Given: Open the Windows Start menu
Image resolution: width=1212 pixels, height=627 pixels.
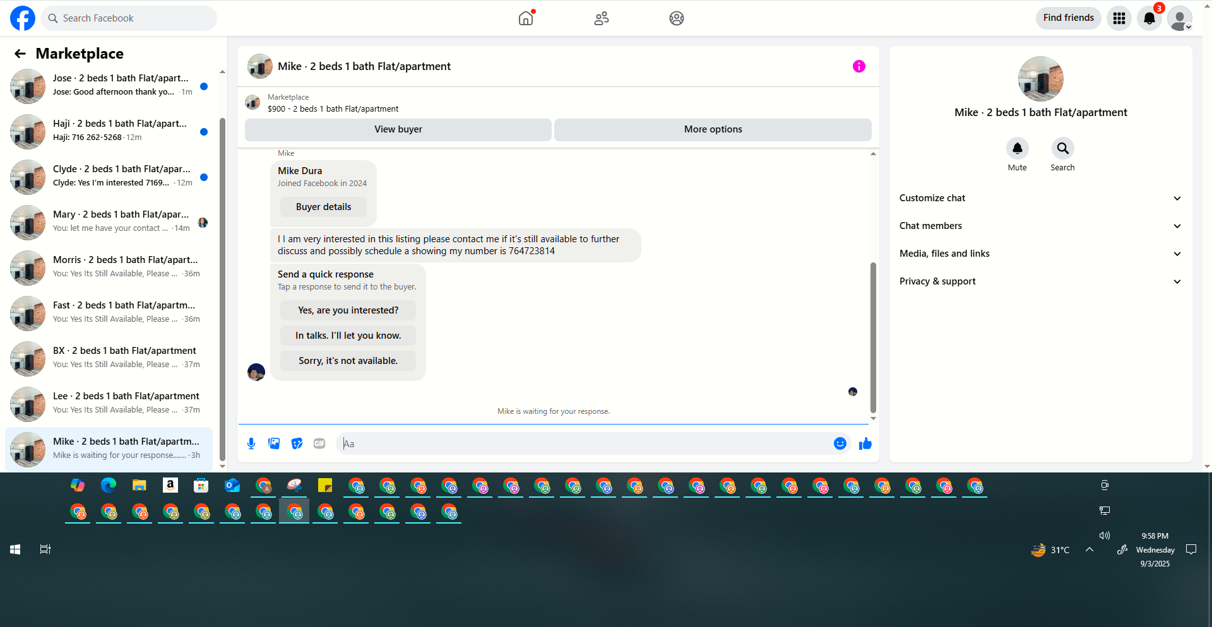Looking at the screenshot, I should click(x=15, y=549).
